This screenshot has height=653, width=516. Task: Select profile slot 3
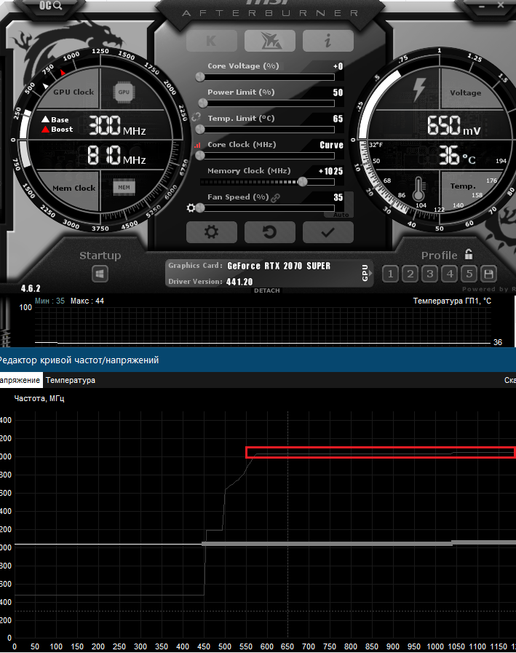tap(430, 274)
